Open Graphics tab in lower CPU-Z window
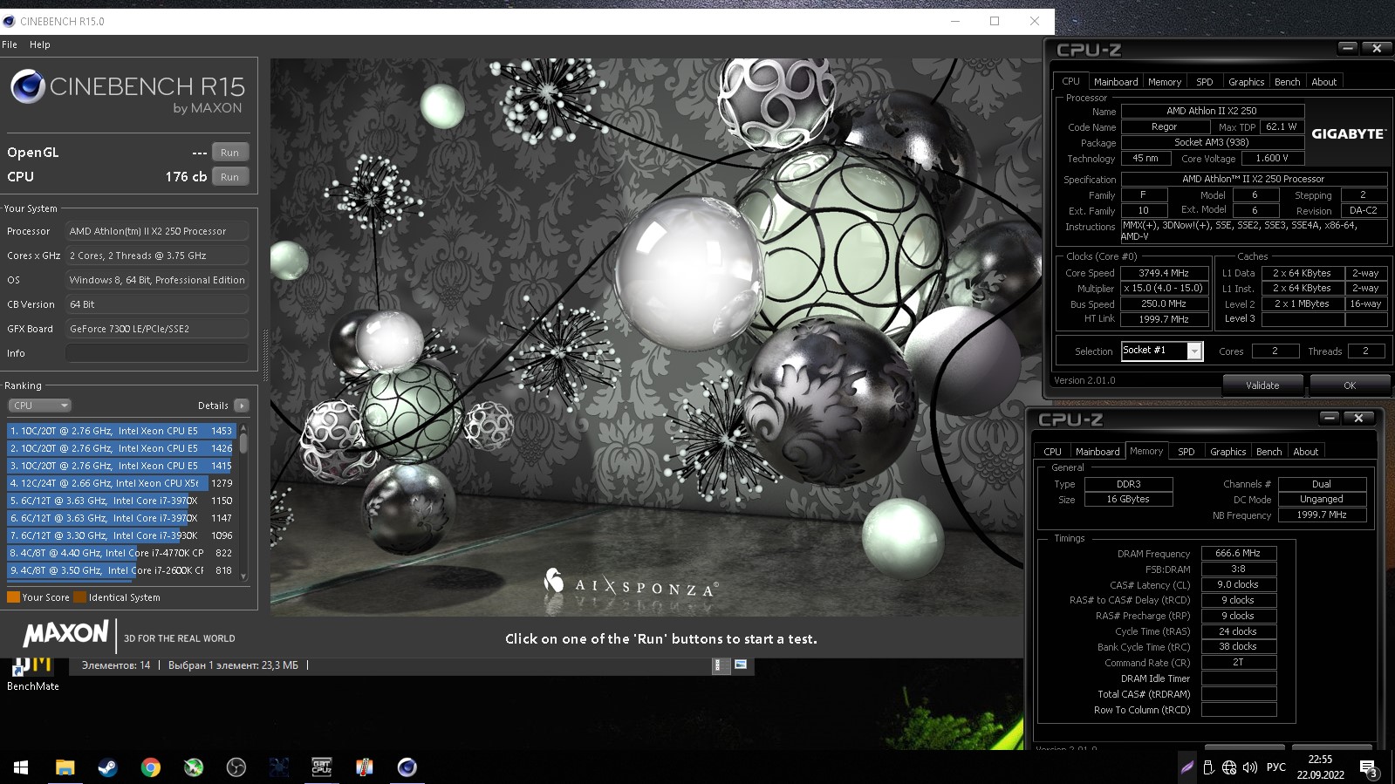Image resolution: width=1395 pixels, height=784 pixels. coord(1227,452)
